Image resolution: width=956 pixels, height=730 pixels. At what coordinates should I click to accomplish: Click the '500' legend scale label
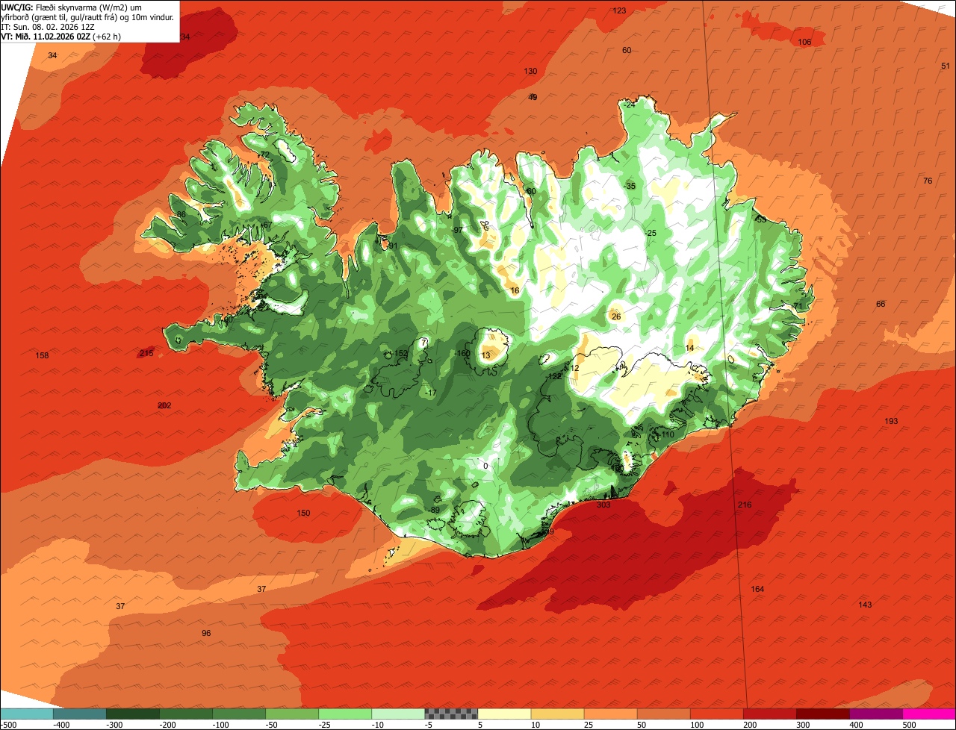click(x=909, y=725)
